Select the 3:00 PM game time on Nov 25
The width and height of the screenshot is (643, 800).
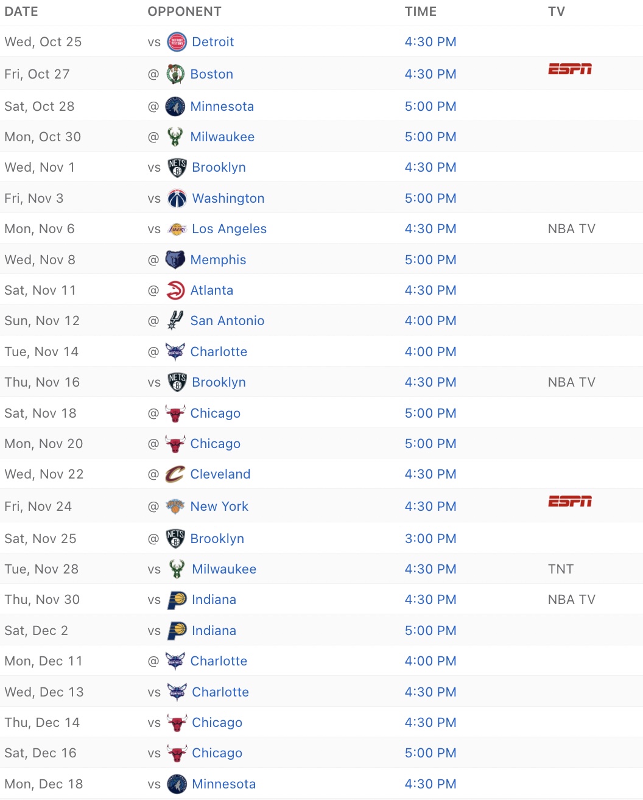tap(430, 539)
